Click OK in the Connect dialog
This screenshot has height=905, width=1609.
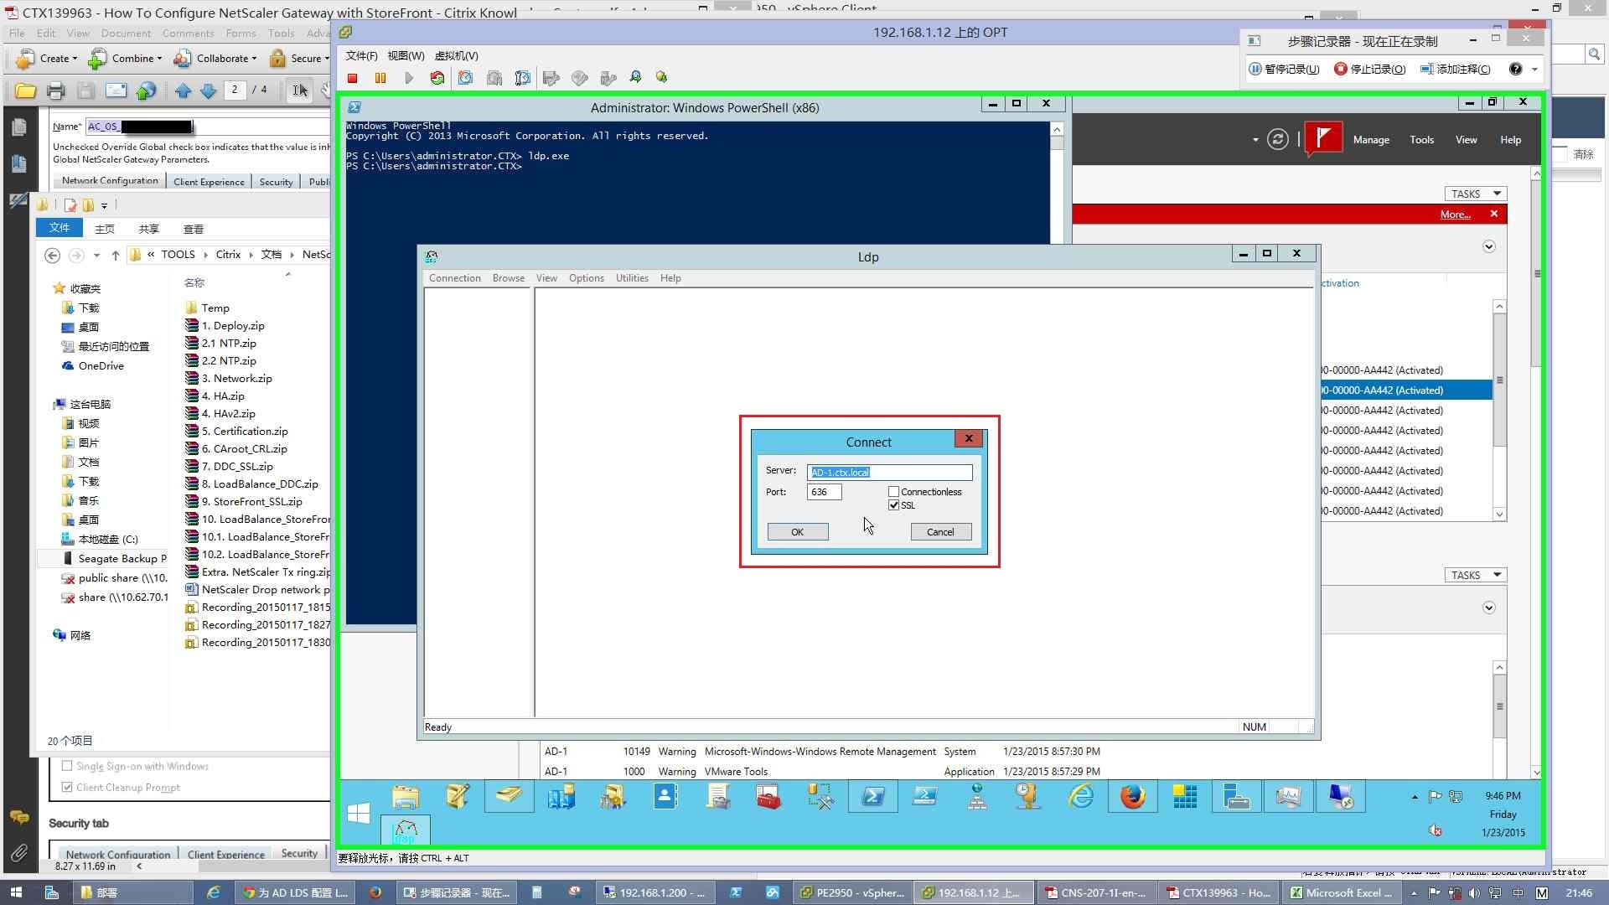(x=798, y=532)
